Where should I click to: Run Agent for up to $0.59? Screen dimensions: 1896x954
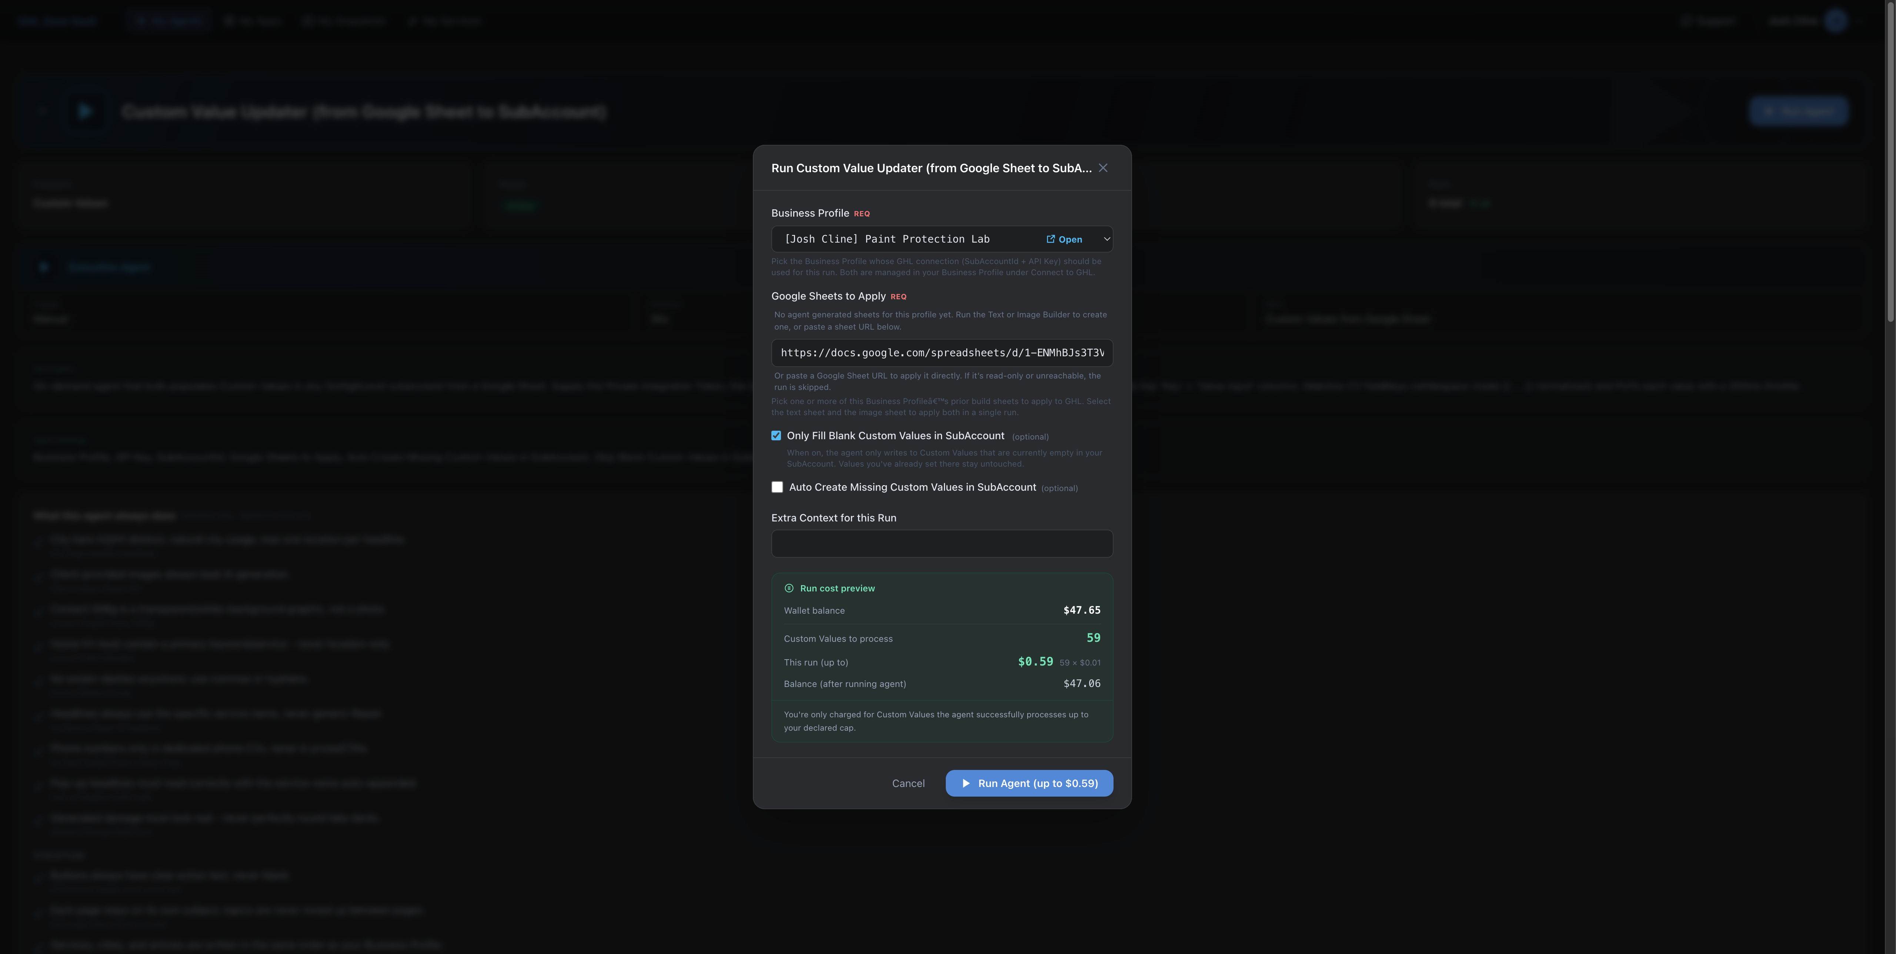click(x=1029, y=783)
